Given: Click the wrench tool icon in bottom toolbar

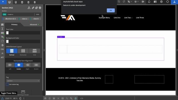Looking at the screenshot, I should click(x=71, y=98).
